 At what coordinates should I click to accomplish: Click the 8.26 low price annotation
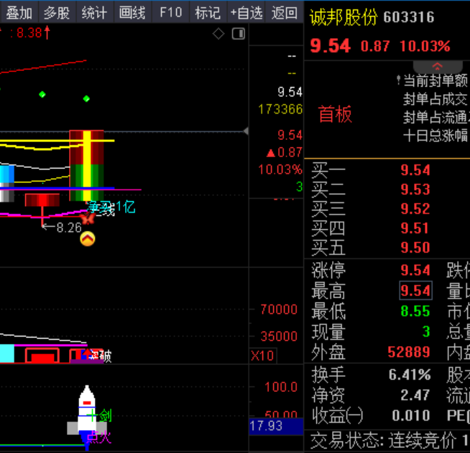(69, 228)
